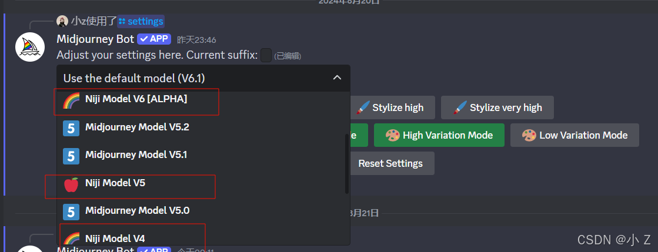This screenshot has width=658, height=252.
Task: Click the dropdown list scrollbar thumb
Action: tap(346, 163)
